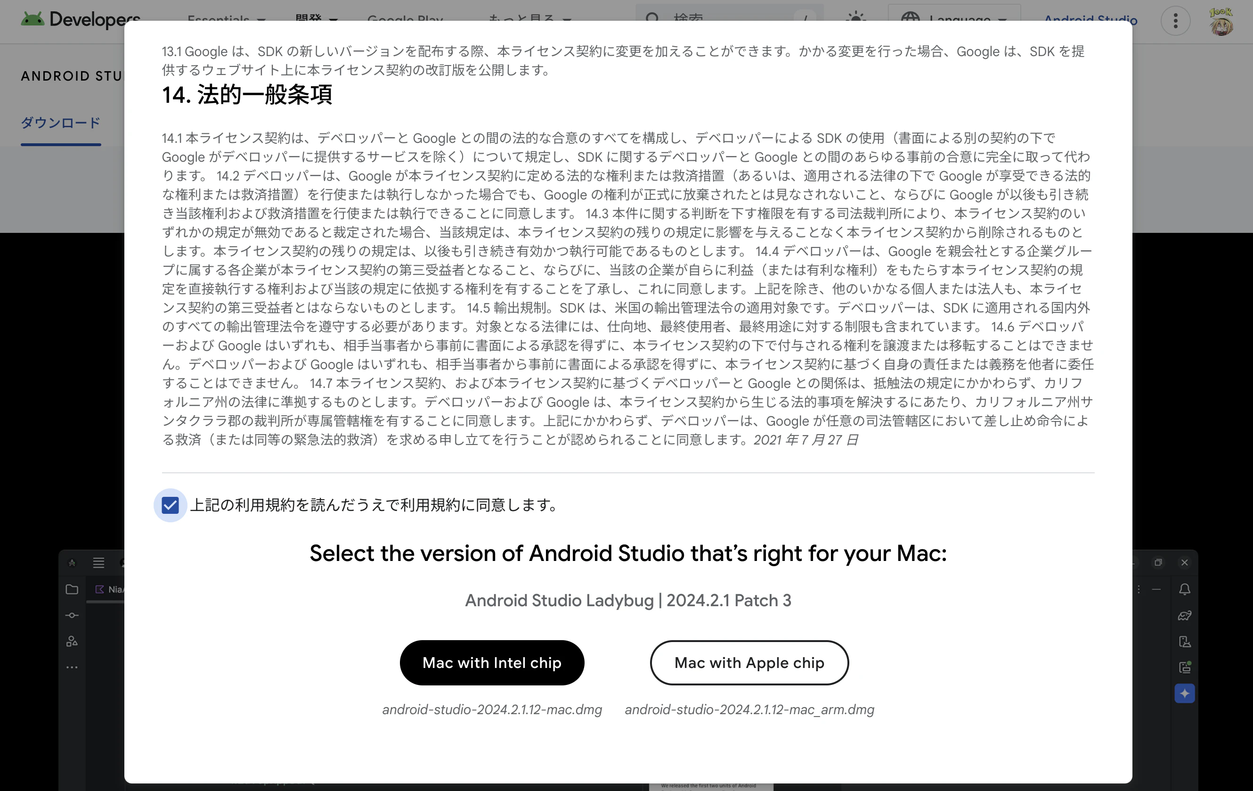Click the Structure icon in background IDE sidebar

(x=72, y=641)
